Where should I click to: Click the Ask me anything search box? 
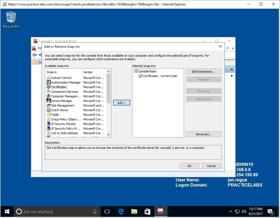pyautogui.click(x=57, y=211)
